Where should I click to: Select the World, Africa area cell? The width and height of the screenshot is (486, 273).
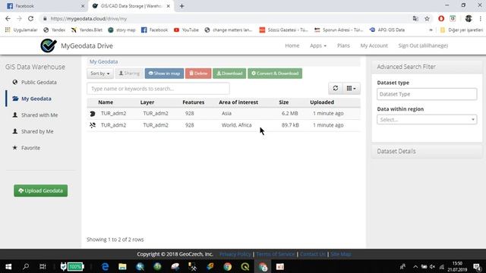coord(236,125)
